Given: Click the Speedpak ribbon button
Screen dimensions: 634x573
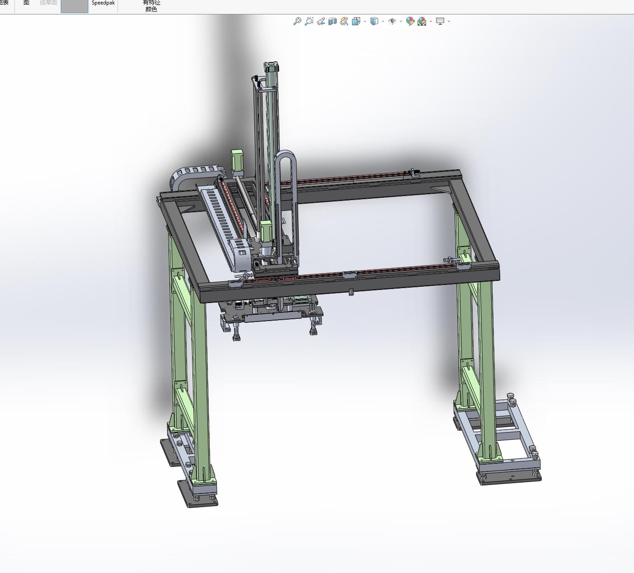Looking at the screenshot, I should (x=103, y=3).
